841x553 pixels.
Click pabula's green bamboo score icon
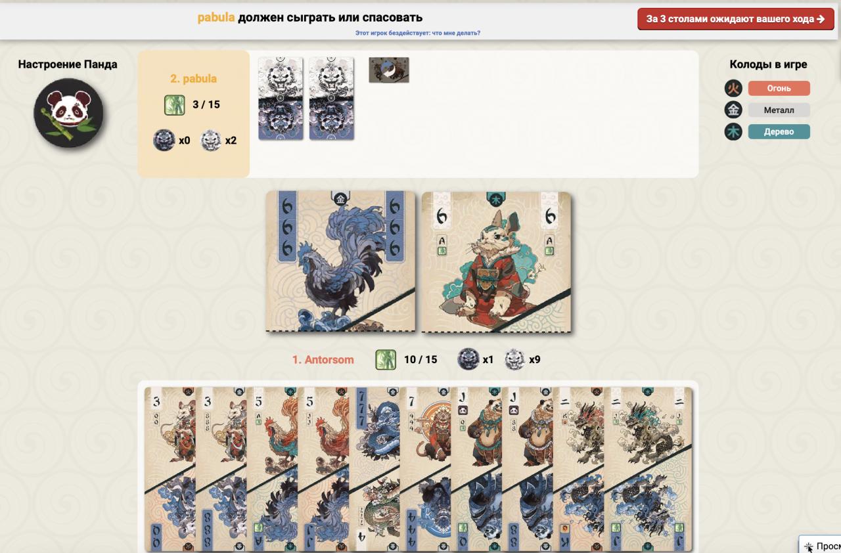(x=174, y=104)
